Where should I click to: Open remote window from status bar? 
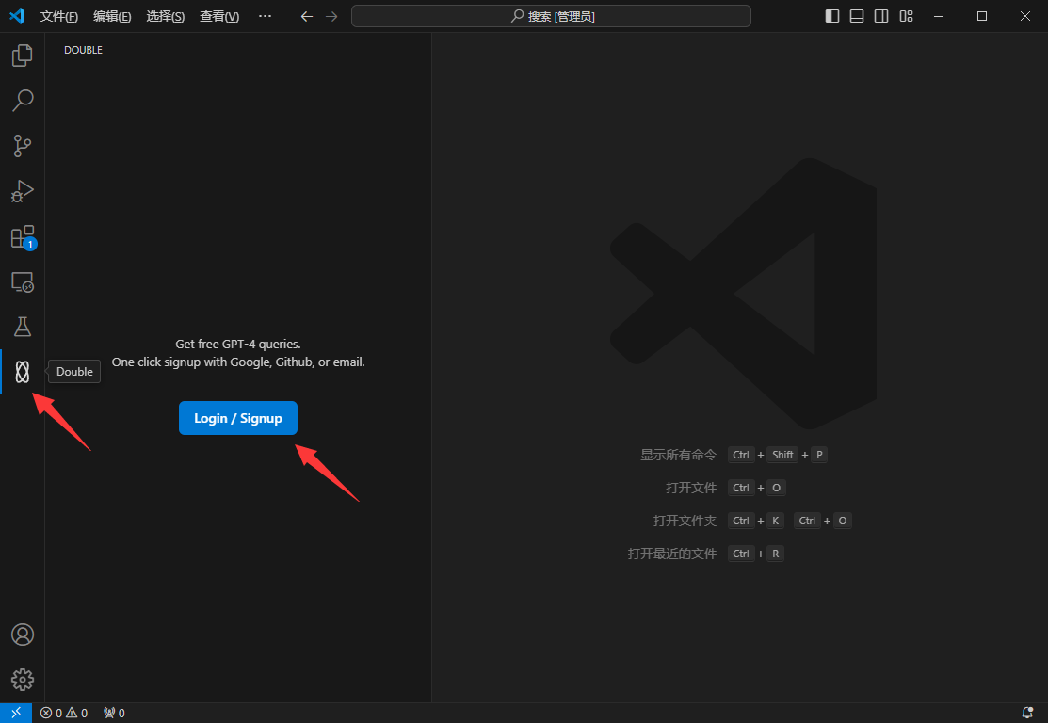[16, 713]
